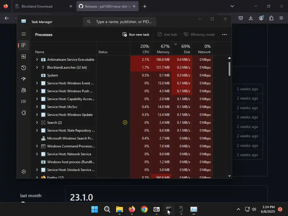Click the End task button
This screenshot has width=288, height=216.
(x=167, y=35)
